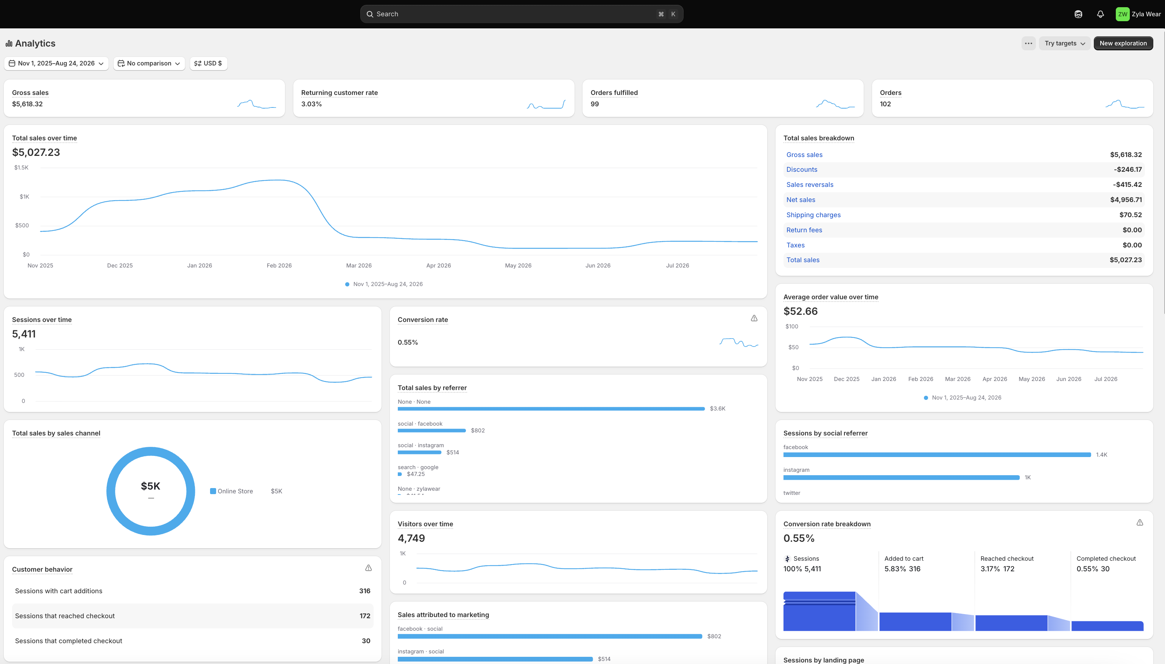Expand the No comparison dropdown
Viewport: 1165px width, 664px height.
149,64
